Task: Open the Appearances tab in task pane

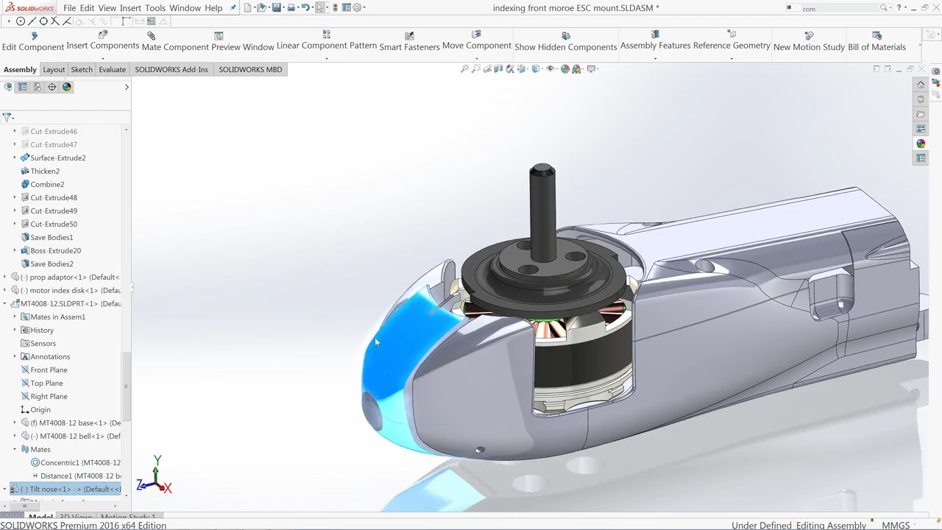Action: point(921,144)
